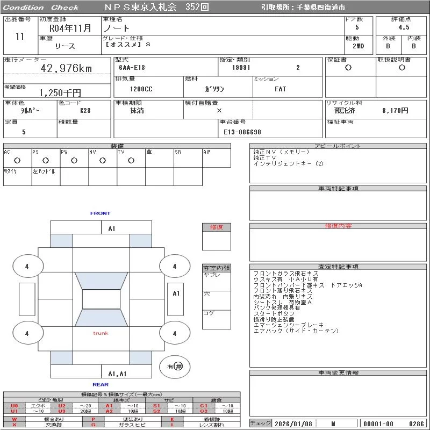Select the A1 mark on the front bumper
The image size is (430, 430).
click(112, 229)
